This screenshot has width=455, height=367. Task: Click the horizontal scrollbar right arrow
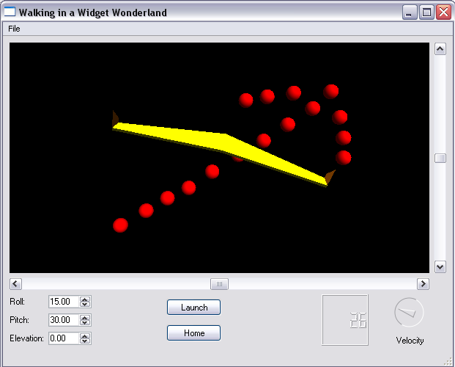tap(423, 284)
